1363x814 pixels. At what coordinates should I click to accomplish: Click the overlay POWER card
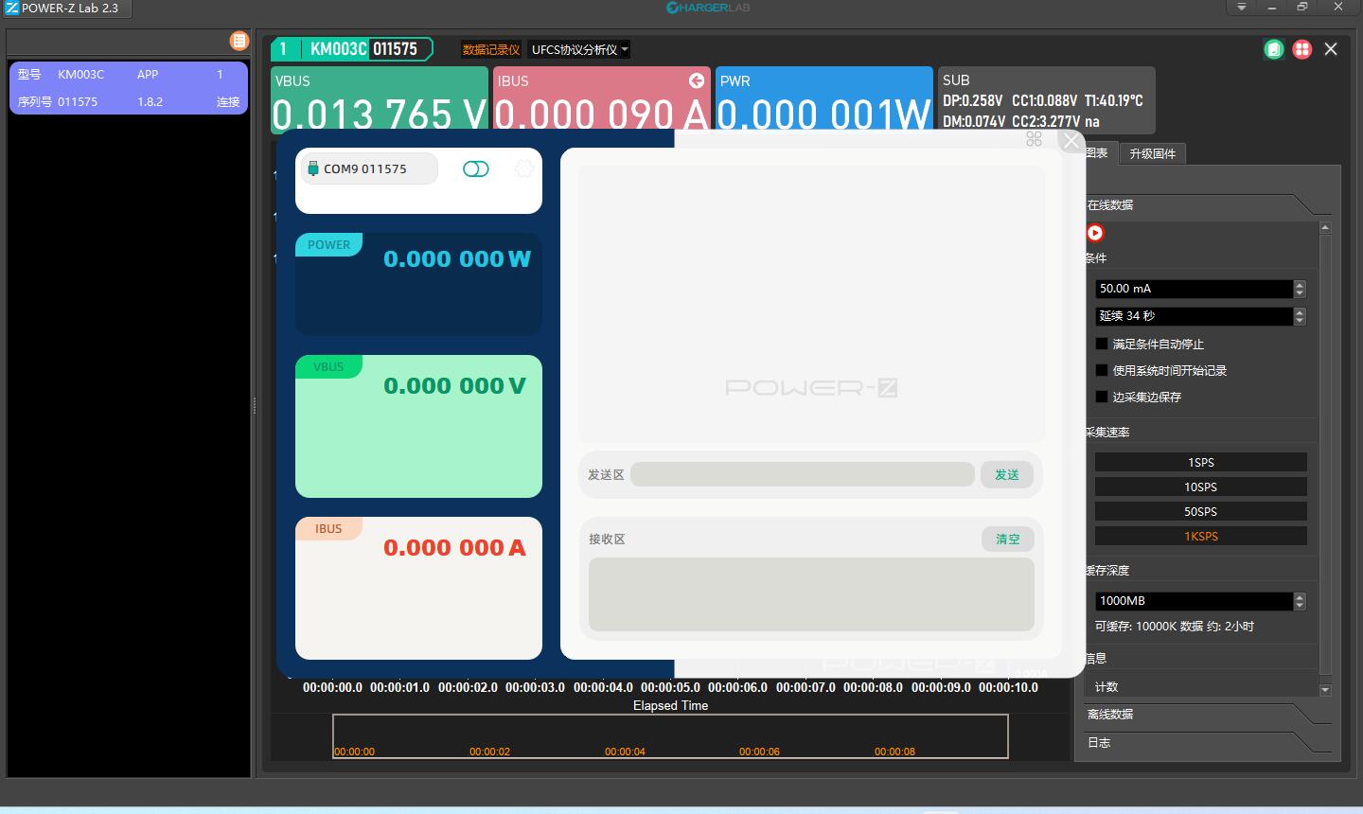[x=418, y=284]
